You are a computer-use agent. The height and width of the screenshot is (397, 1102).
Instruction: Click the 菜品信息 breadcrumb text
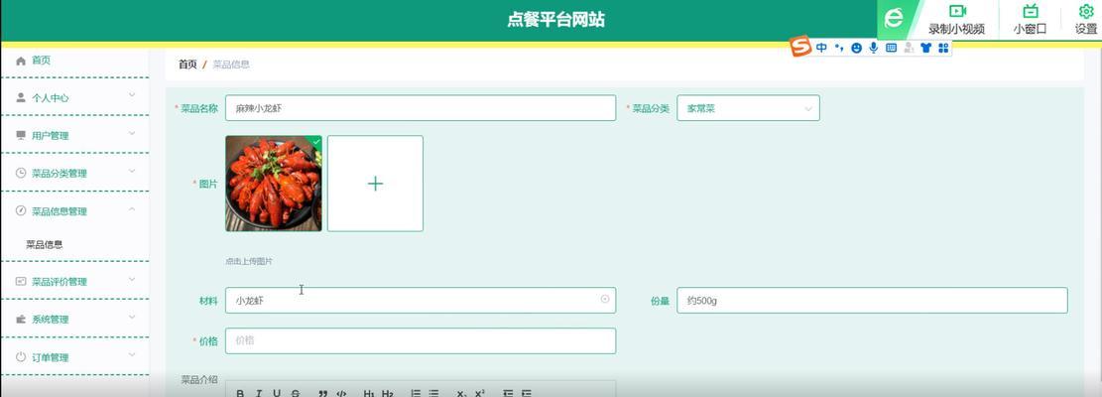231,65
